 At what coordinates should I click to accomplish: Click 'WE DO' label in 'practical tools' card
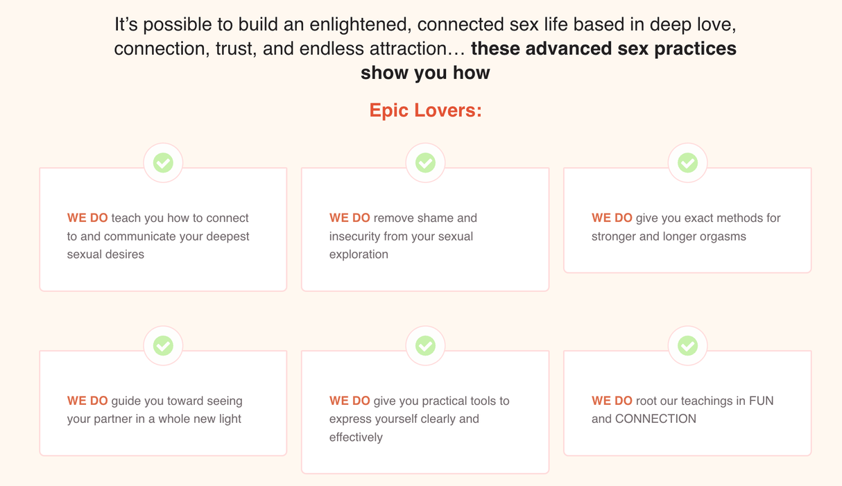pyautogui.click(x=350, y=401)
